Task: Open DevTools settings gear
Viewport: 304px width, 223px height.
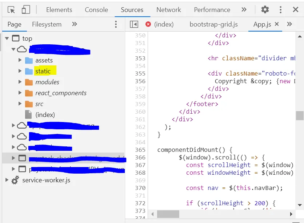Action: (265, 9)
